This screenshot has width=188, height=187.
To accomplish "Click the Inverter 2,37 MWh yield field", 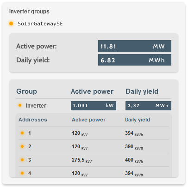I will pos(148,106).
